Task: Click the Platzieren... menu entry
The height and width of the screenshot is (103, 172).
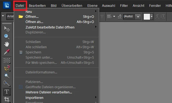Action: pyautogui.click(x=57, y=82)
